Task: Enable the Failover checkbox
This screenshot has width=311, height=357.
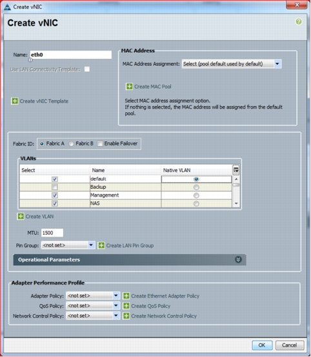Action: coord(100,144)
